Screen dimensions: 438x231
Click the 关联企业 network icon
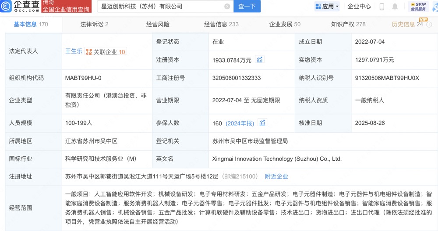pyautogui.click(x=89, y=52)
